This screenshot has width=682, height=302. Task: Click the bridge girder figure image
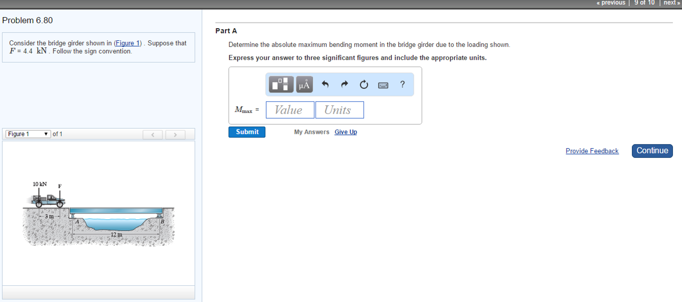point(99,213)
